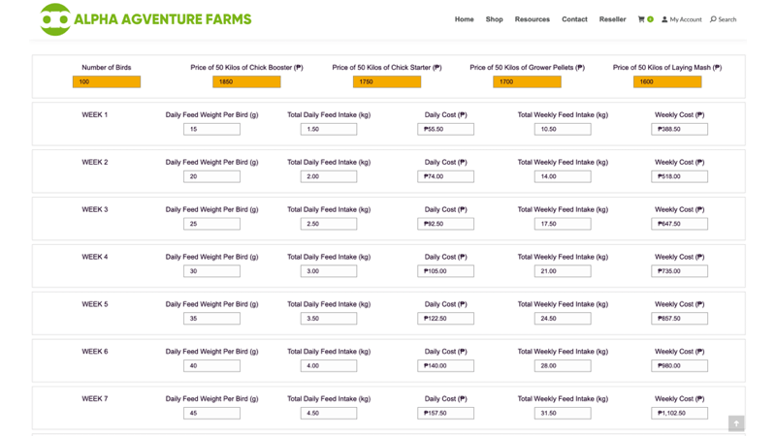Select Week 5 weekly cost field
The image size is (776, 436).
[x=679, y=319]
